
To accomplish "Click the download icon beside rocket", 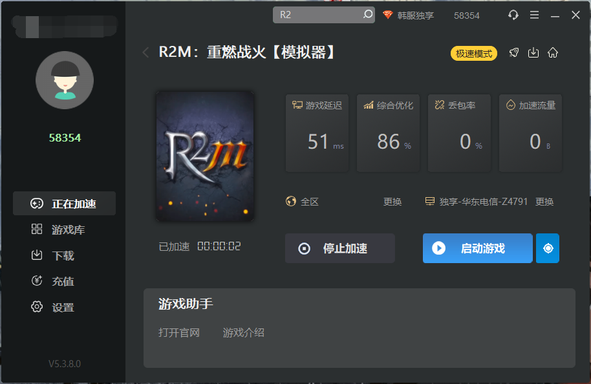I will (533, 53).
